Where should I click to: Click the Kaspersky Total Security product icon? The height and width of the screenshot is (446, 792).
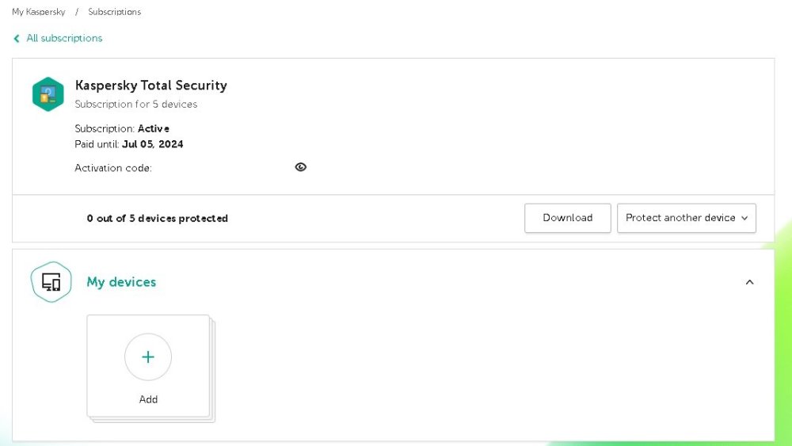tap(48, 94)
